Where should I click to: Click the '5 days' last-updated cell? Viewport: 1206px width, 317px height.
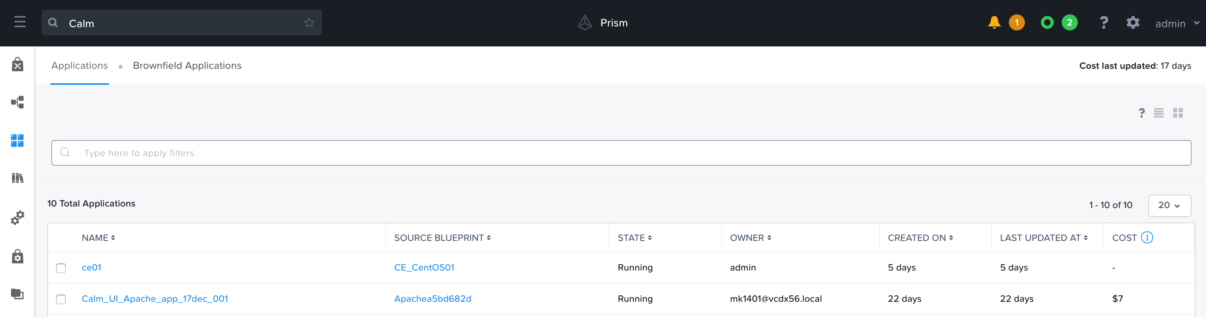1014,267
